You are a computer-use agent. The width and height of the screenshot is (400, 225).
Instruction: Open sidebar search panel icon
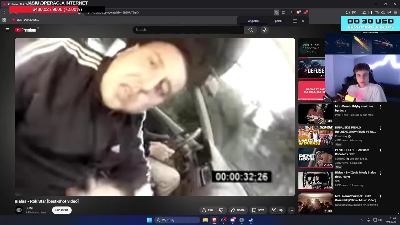pos(354,12)
